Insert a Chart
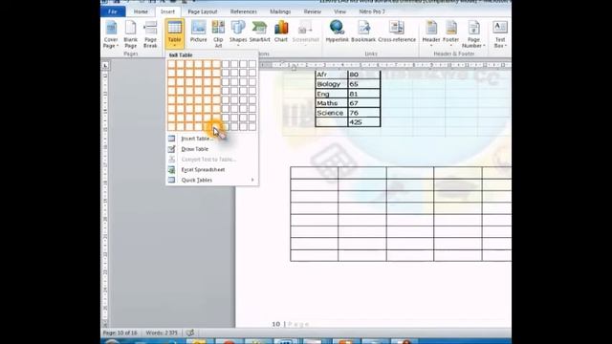612x344 pixels. tap(280, 32)
